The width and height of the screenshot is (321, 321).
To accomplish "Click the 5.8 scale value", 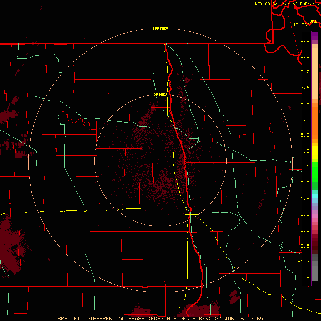I will 305,119.
